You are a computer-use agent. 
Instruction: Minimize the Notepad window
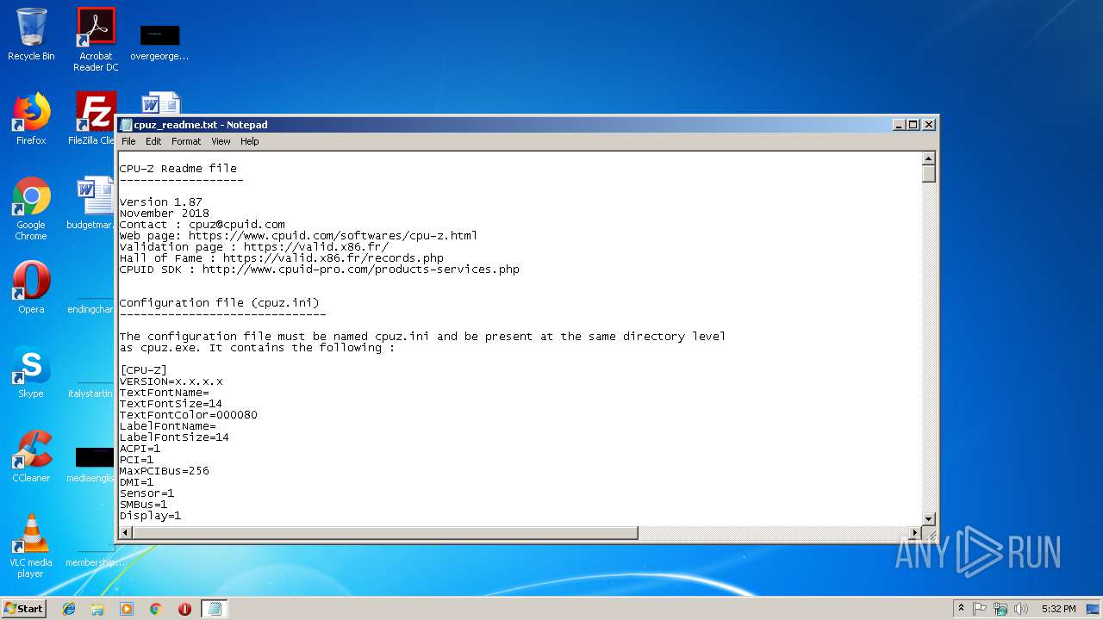pos(900,125)
